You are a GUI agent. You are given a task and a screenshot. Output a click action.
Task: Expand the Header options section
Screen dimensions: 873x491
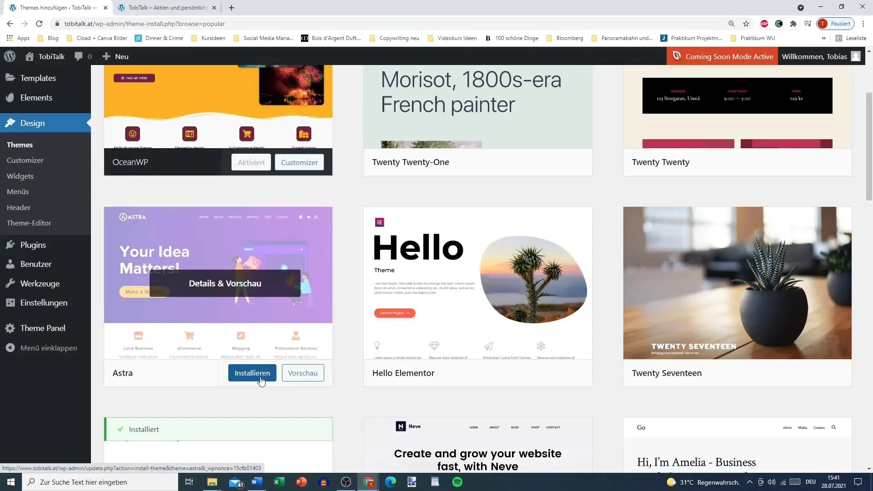[18, 207]
